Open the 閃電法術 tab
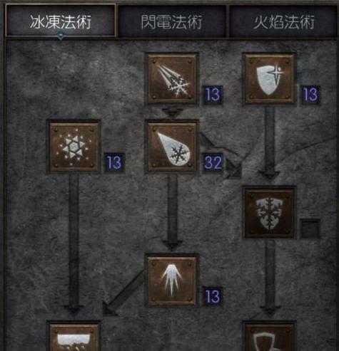339x351 pixels. point(172,21)
